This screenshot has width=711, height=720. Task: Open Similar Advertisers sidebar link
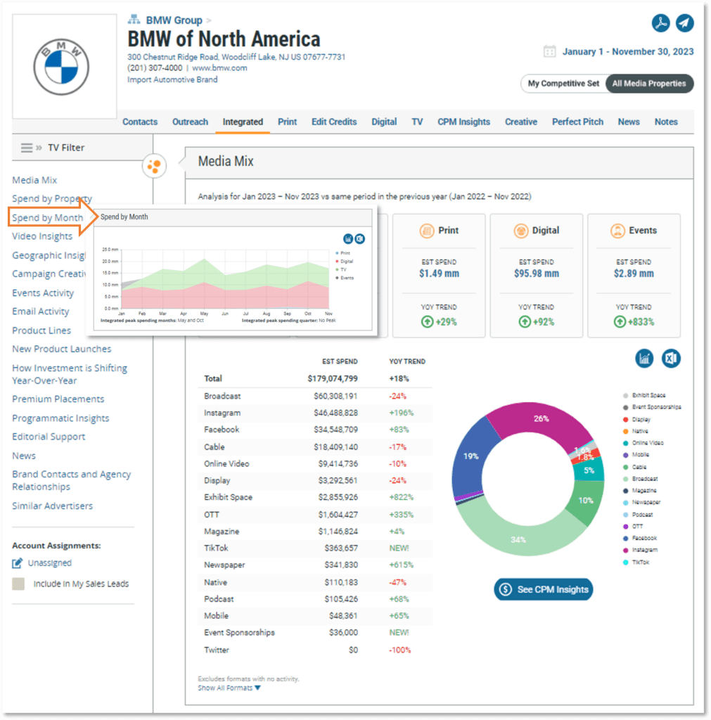pyautogui.click(x=52, y=506)
